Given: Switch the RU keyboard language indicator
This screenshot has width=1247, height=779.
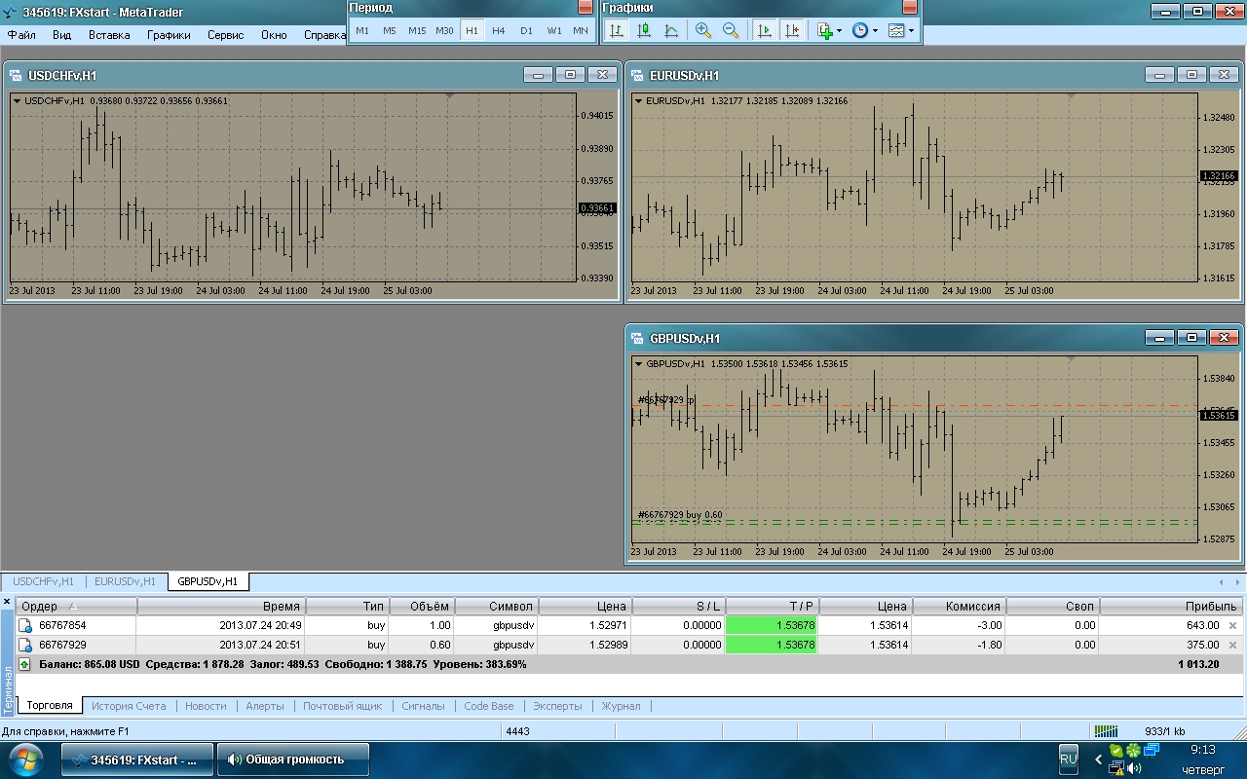Looking at the screenshot, I should 1069,759.
